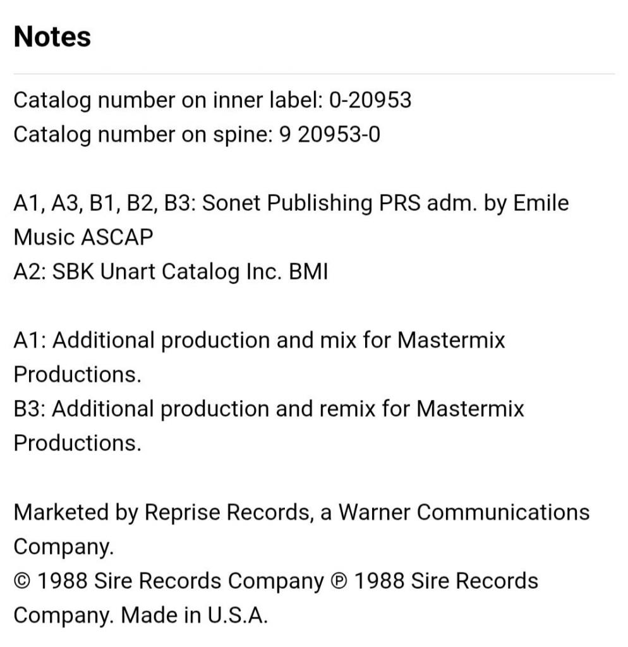Image resolution: width=628 pixels, height=647 pixels.
Task: Click the Notes section heading
Action: 52,37
